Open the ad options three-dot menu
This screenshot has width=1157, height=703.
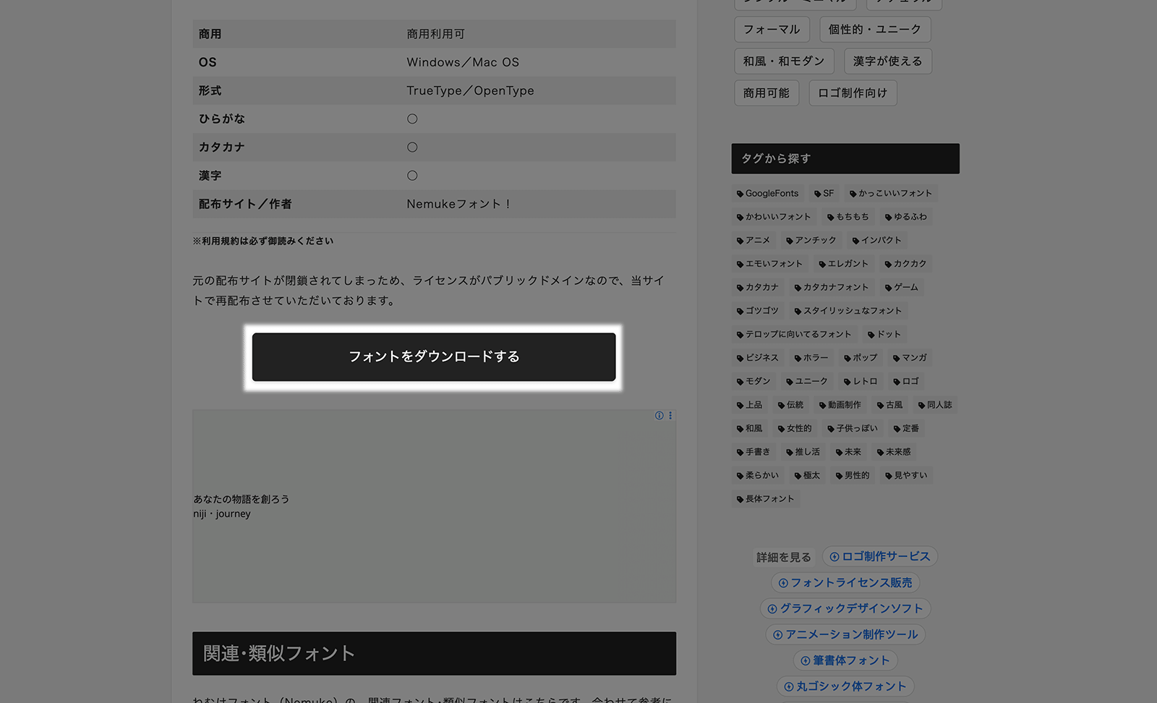(x=670, y=416)
